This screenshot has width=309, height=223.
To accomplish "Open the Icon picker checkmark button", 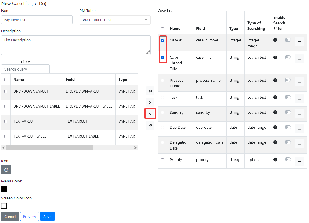I will (6, 170).
